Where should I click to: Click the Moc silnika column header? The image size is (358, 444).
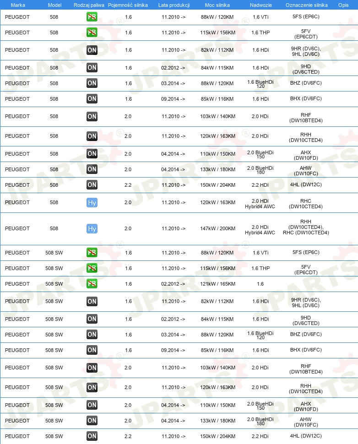click(217, 5)
